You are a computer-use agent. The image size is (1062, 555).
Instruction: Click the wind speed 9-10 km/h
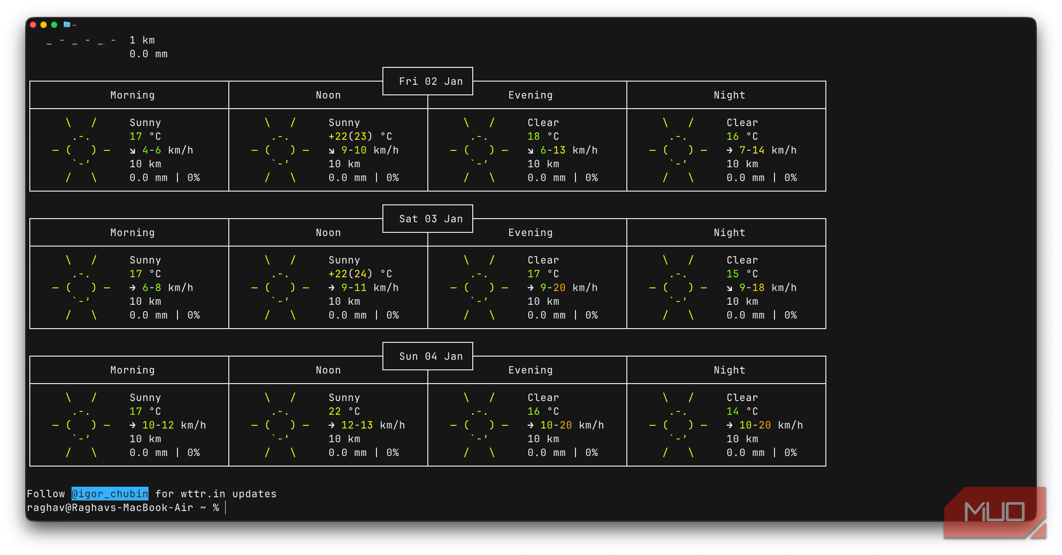click(x=364, y=150)
